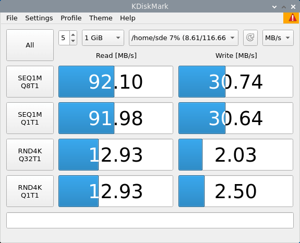The height and width of the screenshot is (243, 300).
Task: Click the RND4K Q32T1 12.93 read result
Action: coord(116,155)
